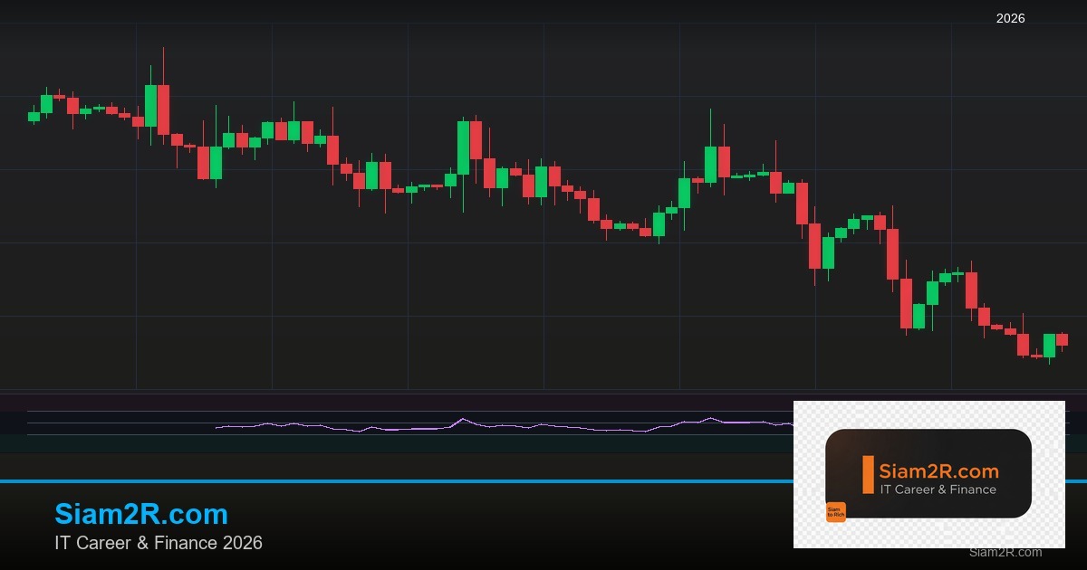
Task: Select the lowest long red candle body
Action: (906, 303)
